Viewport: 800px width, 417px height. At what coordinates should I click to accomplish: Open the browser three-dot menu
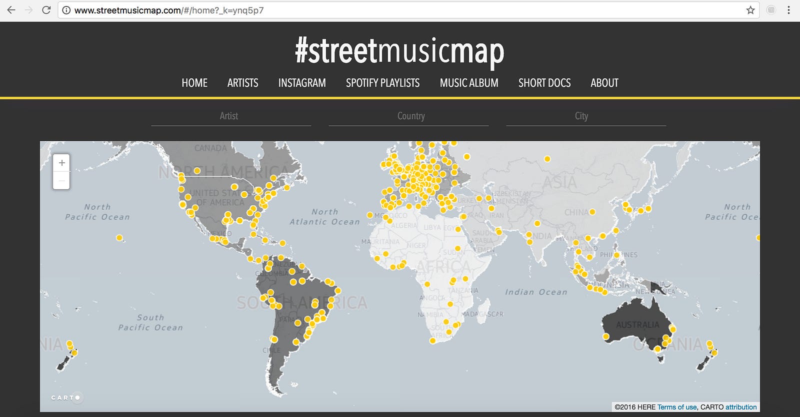(788, 10)
